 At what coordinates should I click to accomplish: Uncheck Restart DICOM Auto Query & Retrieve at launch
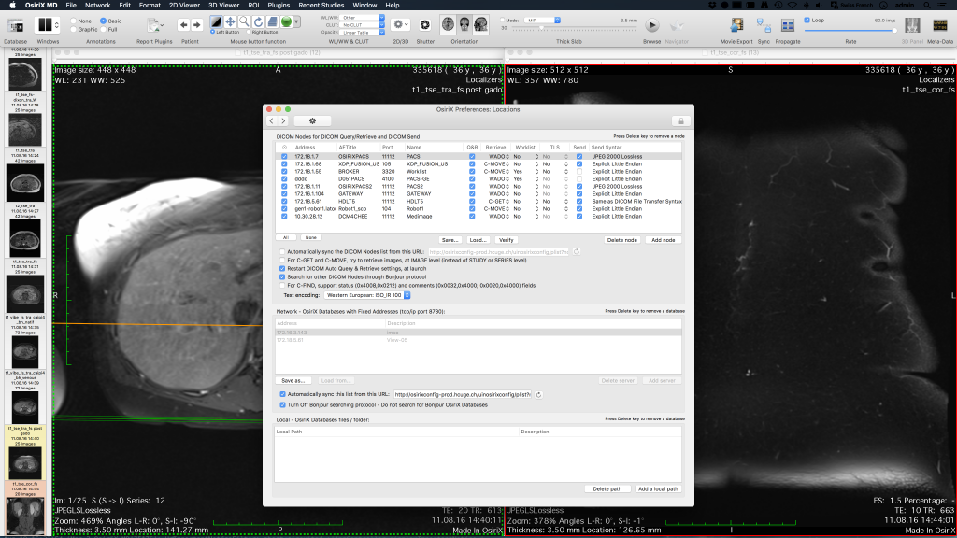click(282, 268)
